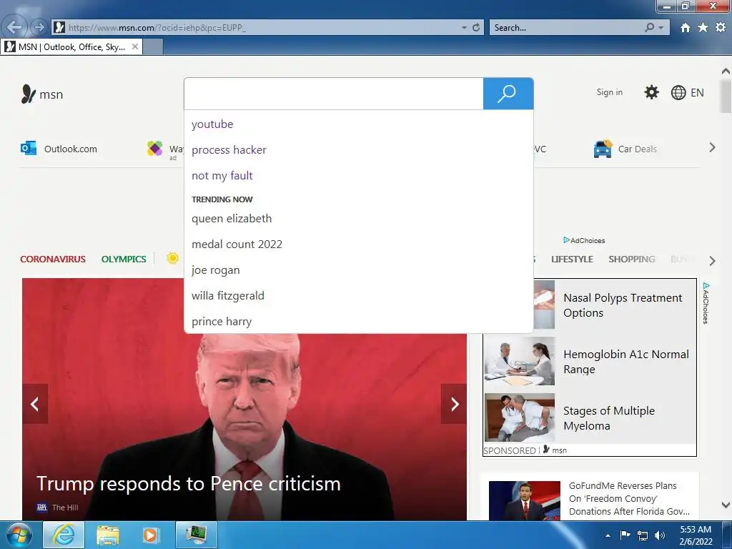This screenshot has height=549, width=732.
Task: Show hidden tray icons arrow
Action: tap(608, 535)
